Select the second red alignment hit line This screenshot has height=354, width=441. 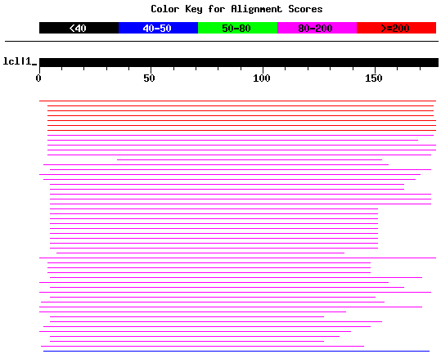(x=241, y=106)
